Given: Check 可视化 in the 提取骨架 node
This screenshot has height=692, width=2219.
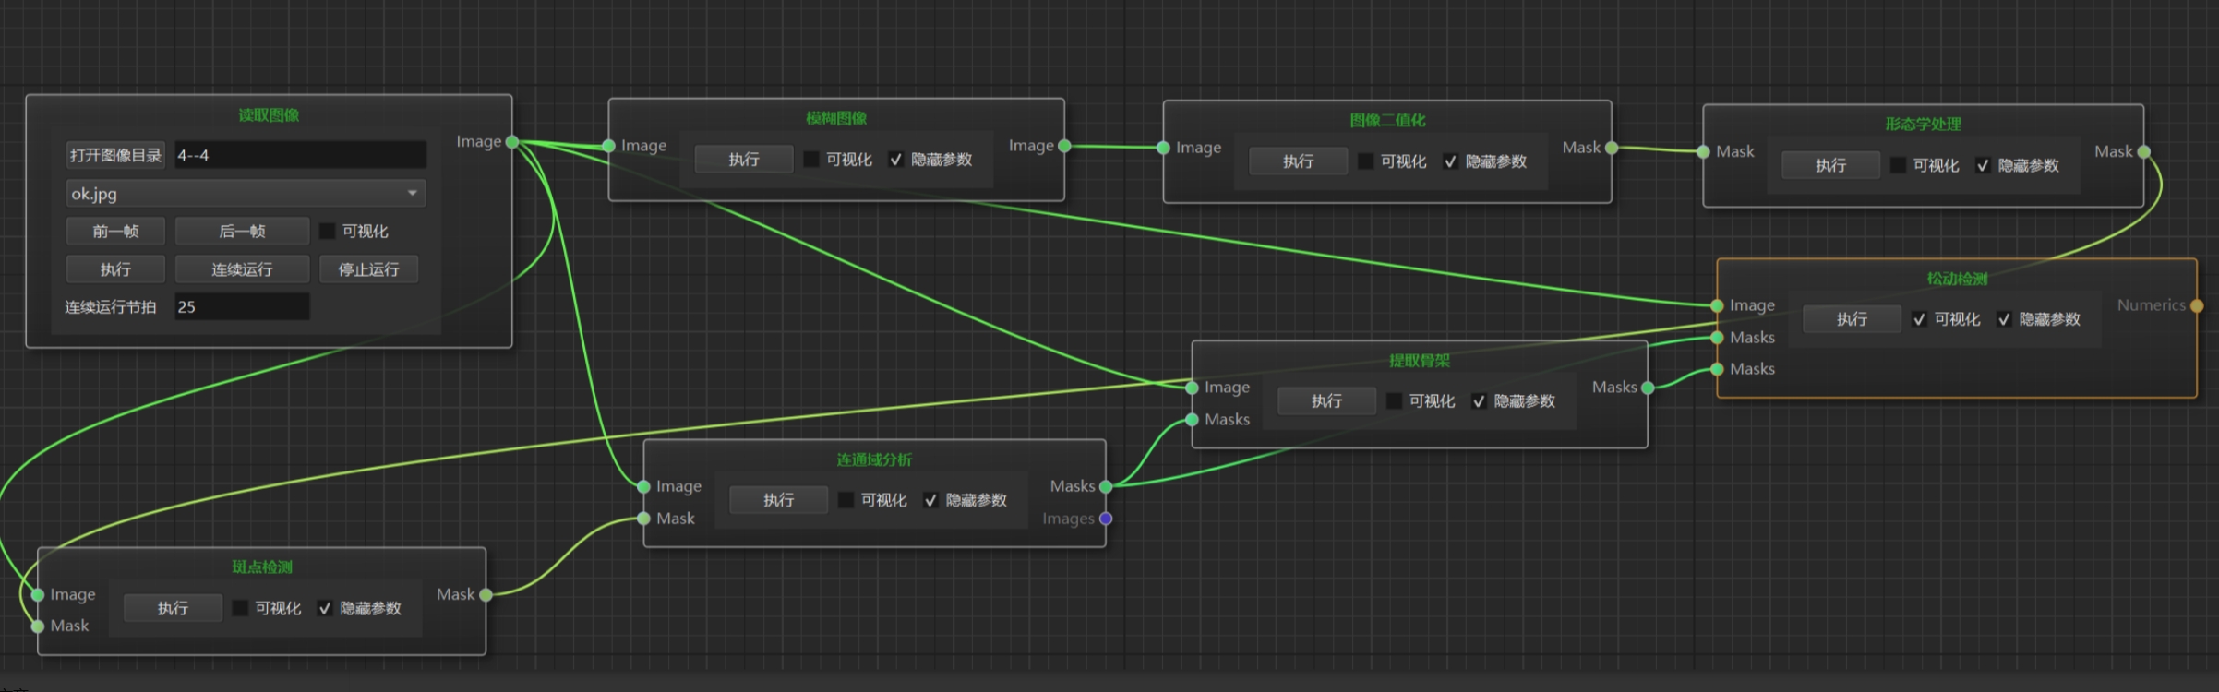Looking at the screenshot, I should (x=1395, y=400).
